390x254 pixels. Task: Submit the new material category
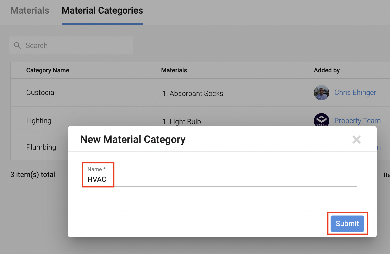(x=347, y=223)
